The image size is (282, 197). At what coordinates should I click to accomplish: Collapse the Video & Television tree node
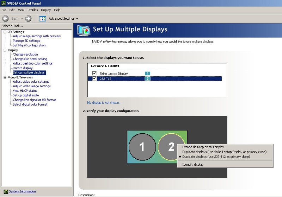pyautogui.click(x=5, y=77)
